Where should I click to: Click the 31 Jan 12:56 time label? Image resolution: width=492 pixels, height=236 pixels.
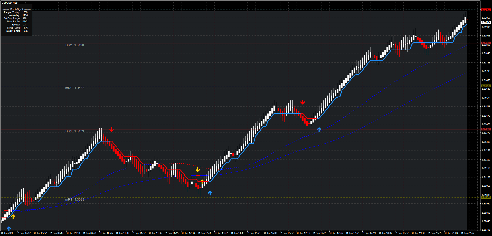pos(204,233)
